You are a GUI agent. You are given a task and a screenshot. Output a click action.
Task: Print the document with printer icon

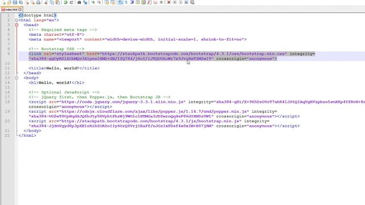[x=38, y=2]
